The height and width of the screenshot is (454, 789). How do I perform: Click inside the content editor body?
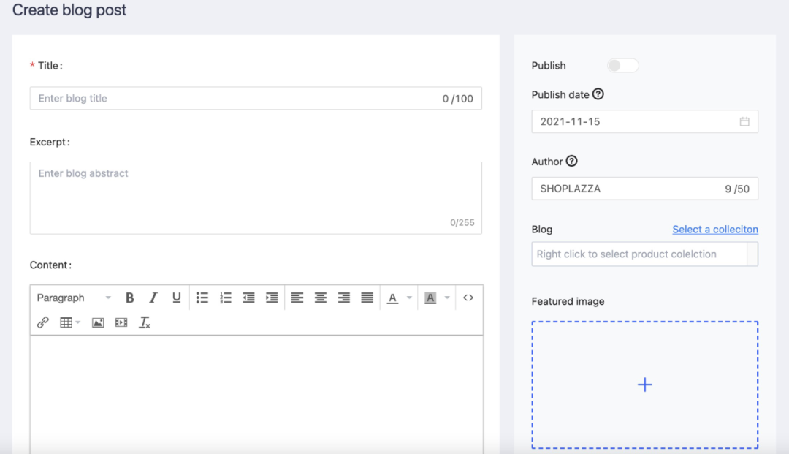(256, 394)
